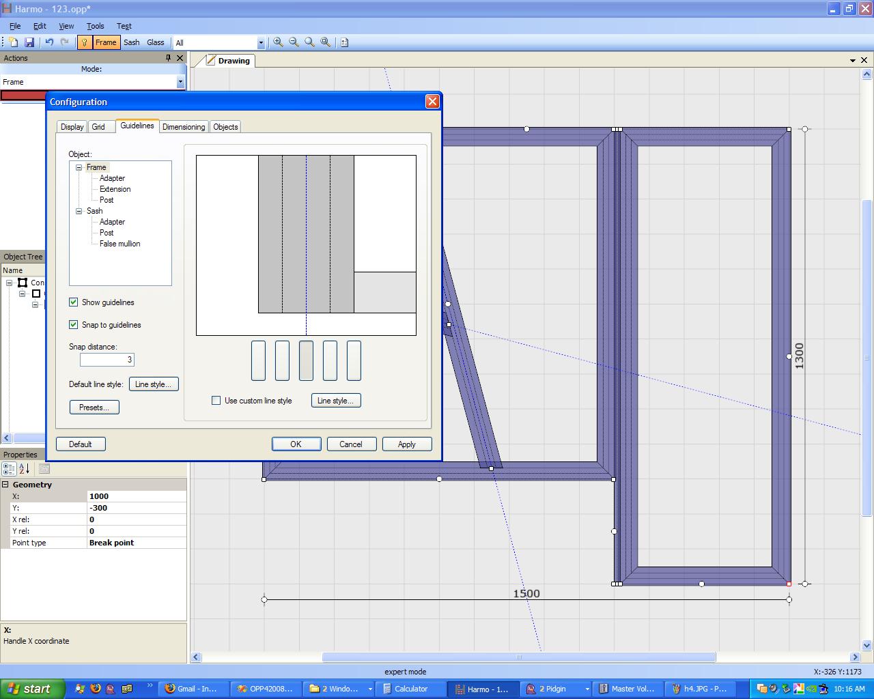Sort properties alphabetically with A-Z icon
The height and width of the screenshot is (699, 874).
[x=24, y=469]
